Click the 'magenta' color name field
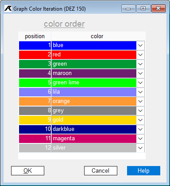 (x=94, y=139)
